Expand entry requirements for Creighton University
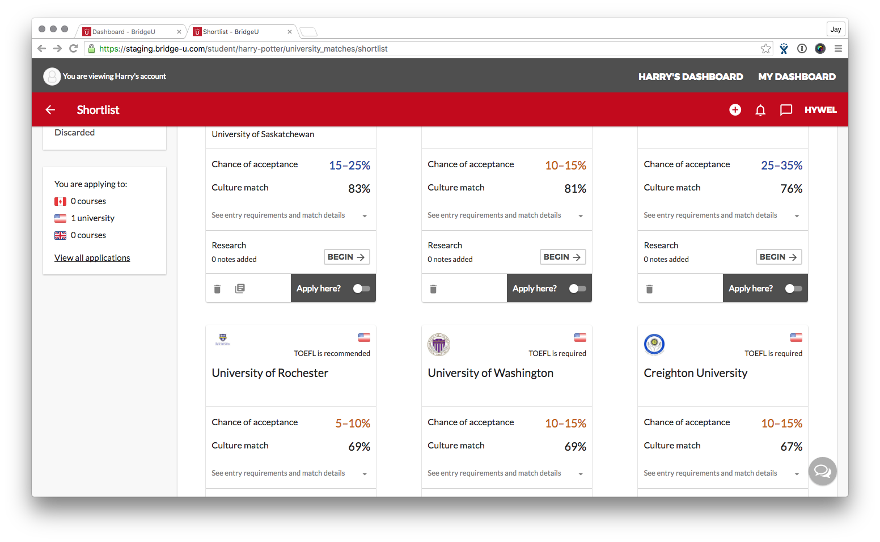The height and width of the screenshot is (542, 880). tap(722, 473)
